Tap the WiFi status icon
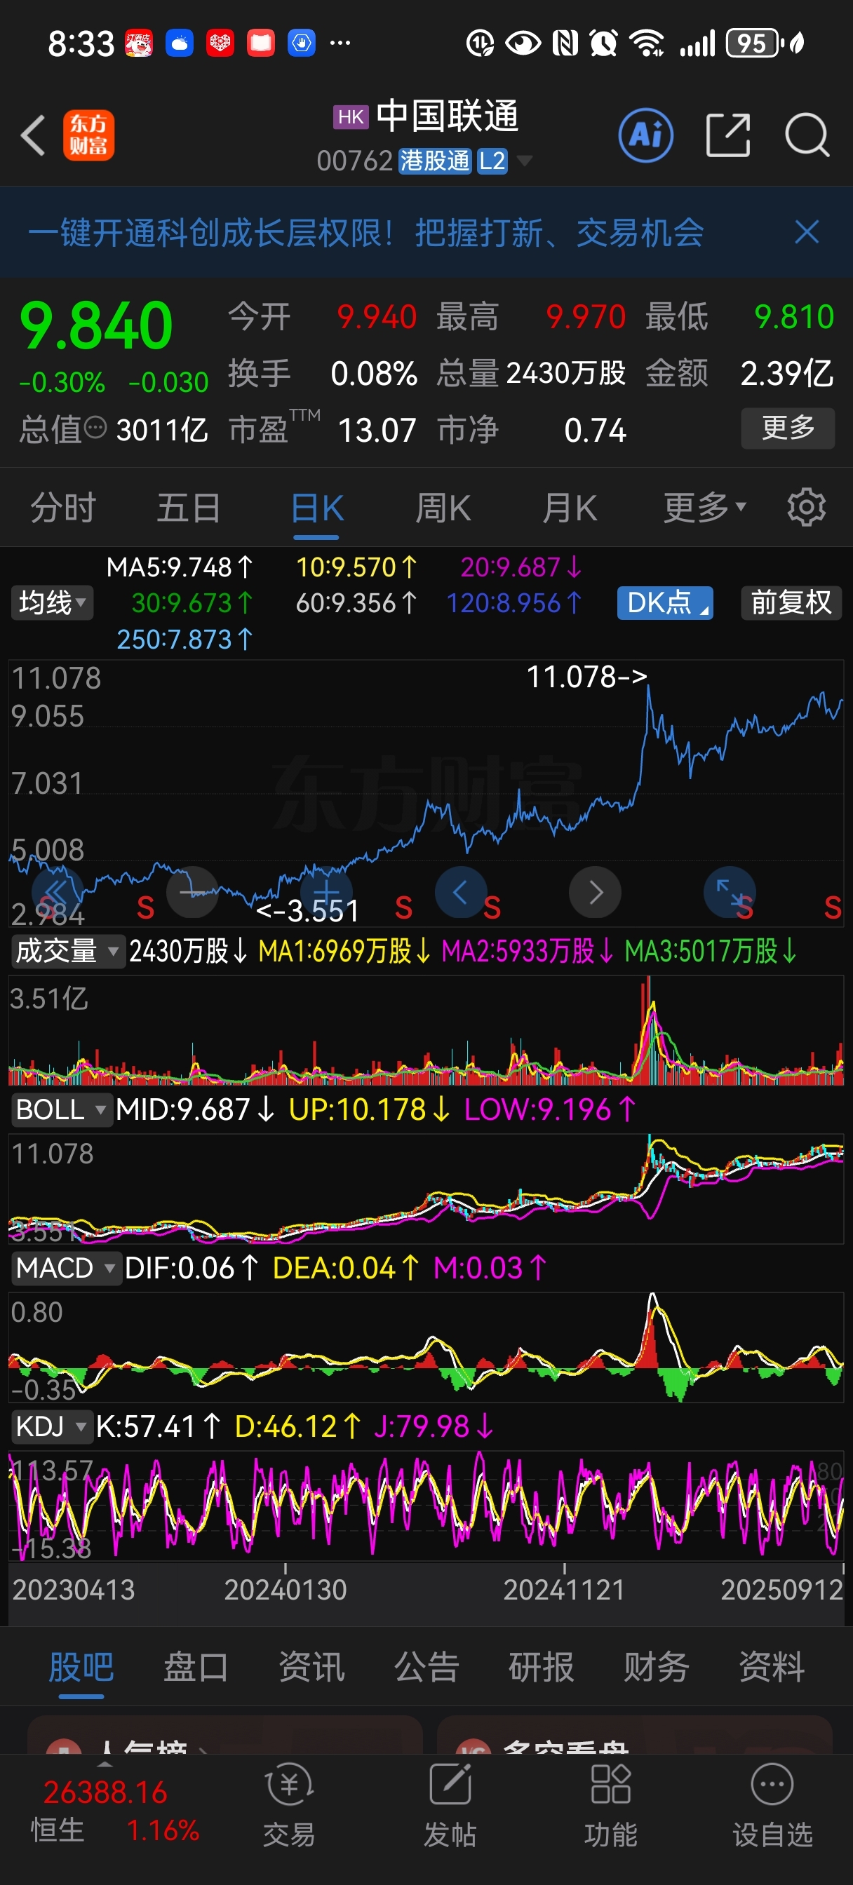 (647, 43)
